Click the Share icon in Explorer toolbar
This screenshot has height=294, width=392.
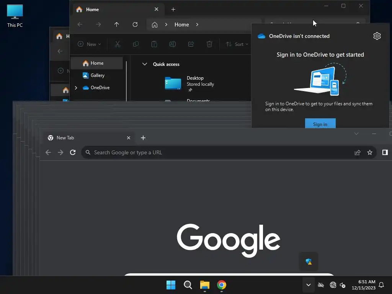tap(191, 44)
